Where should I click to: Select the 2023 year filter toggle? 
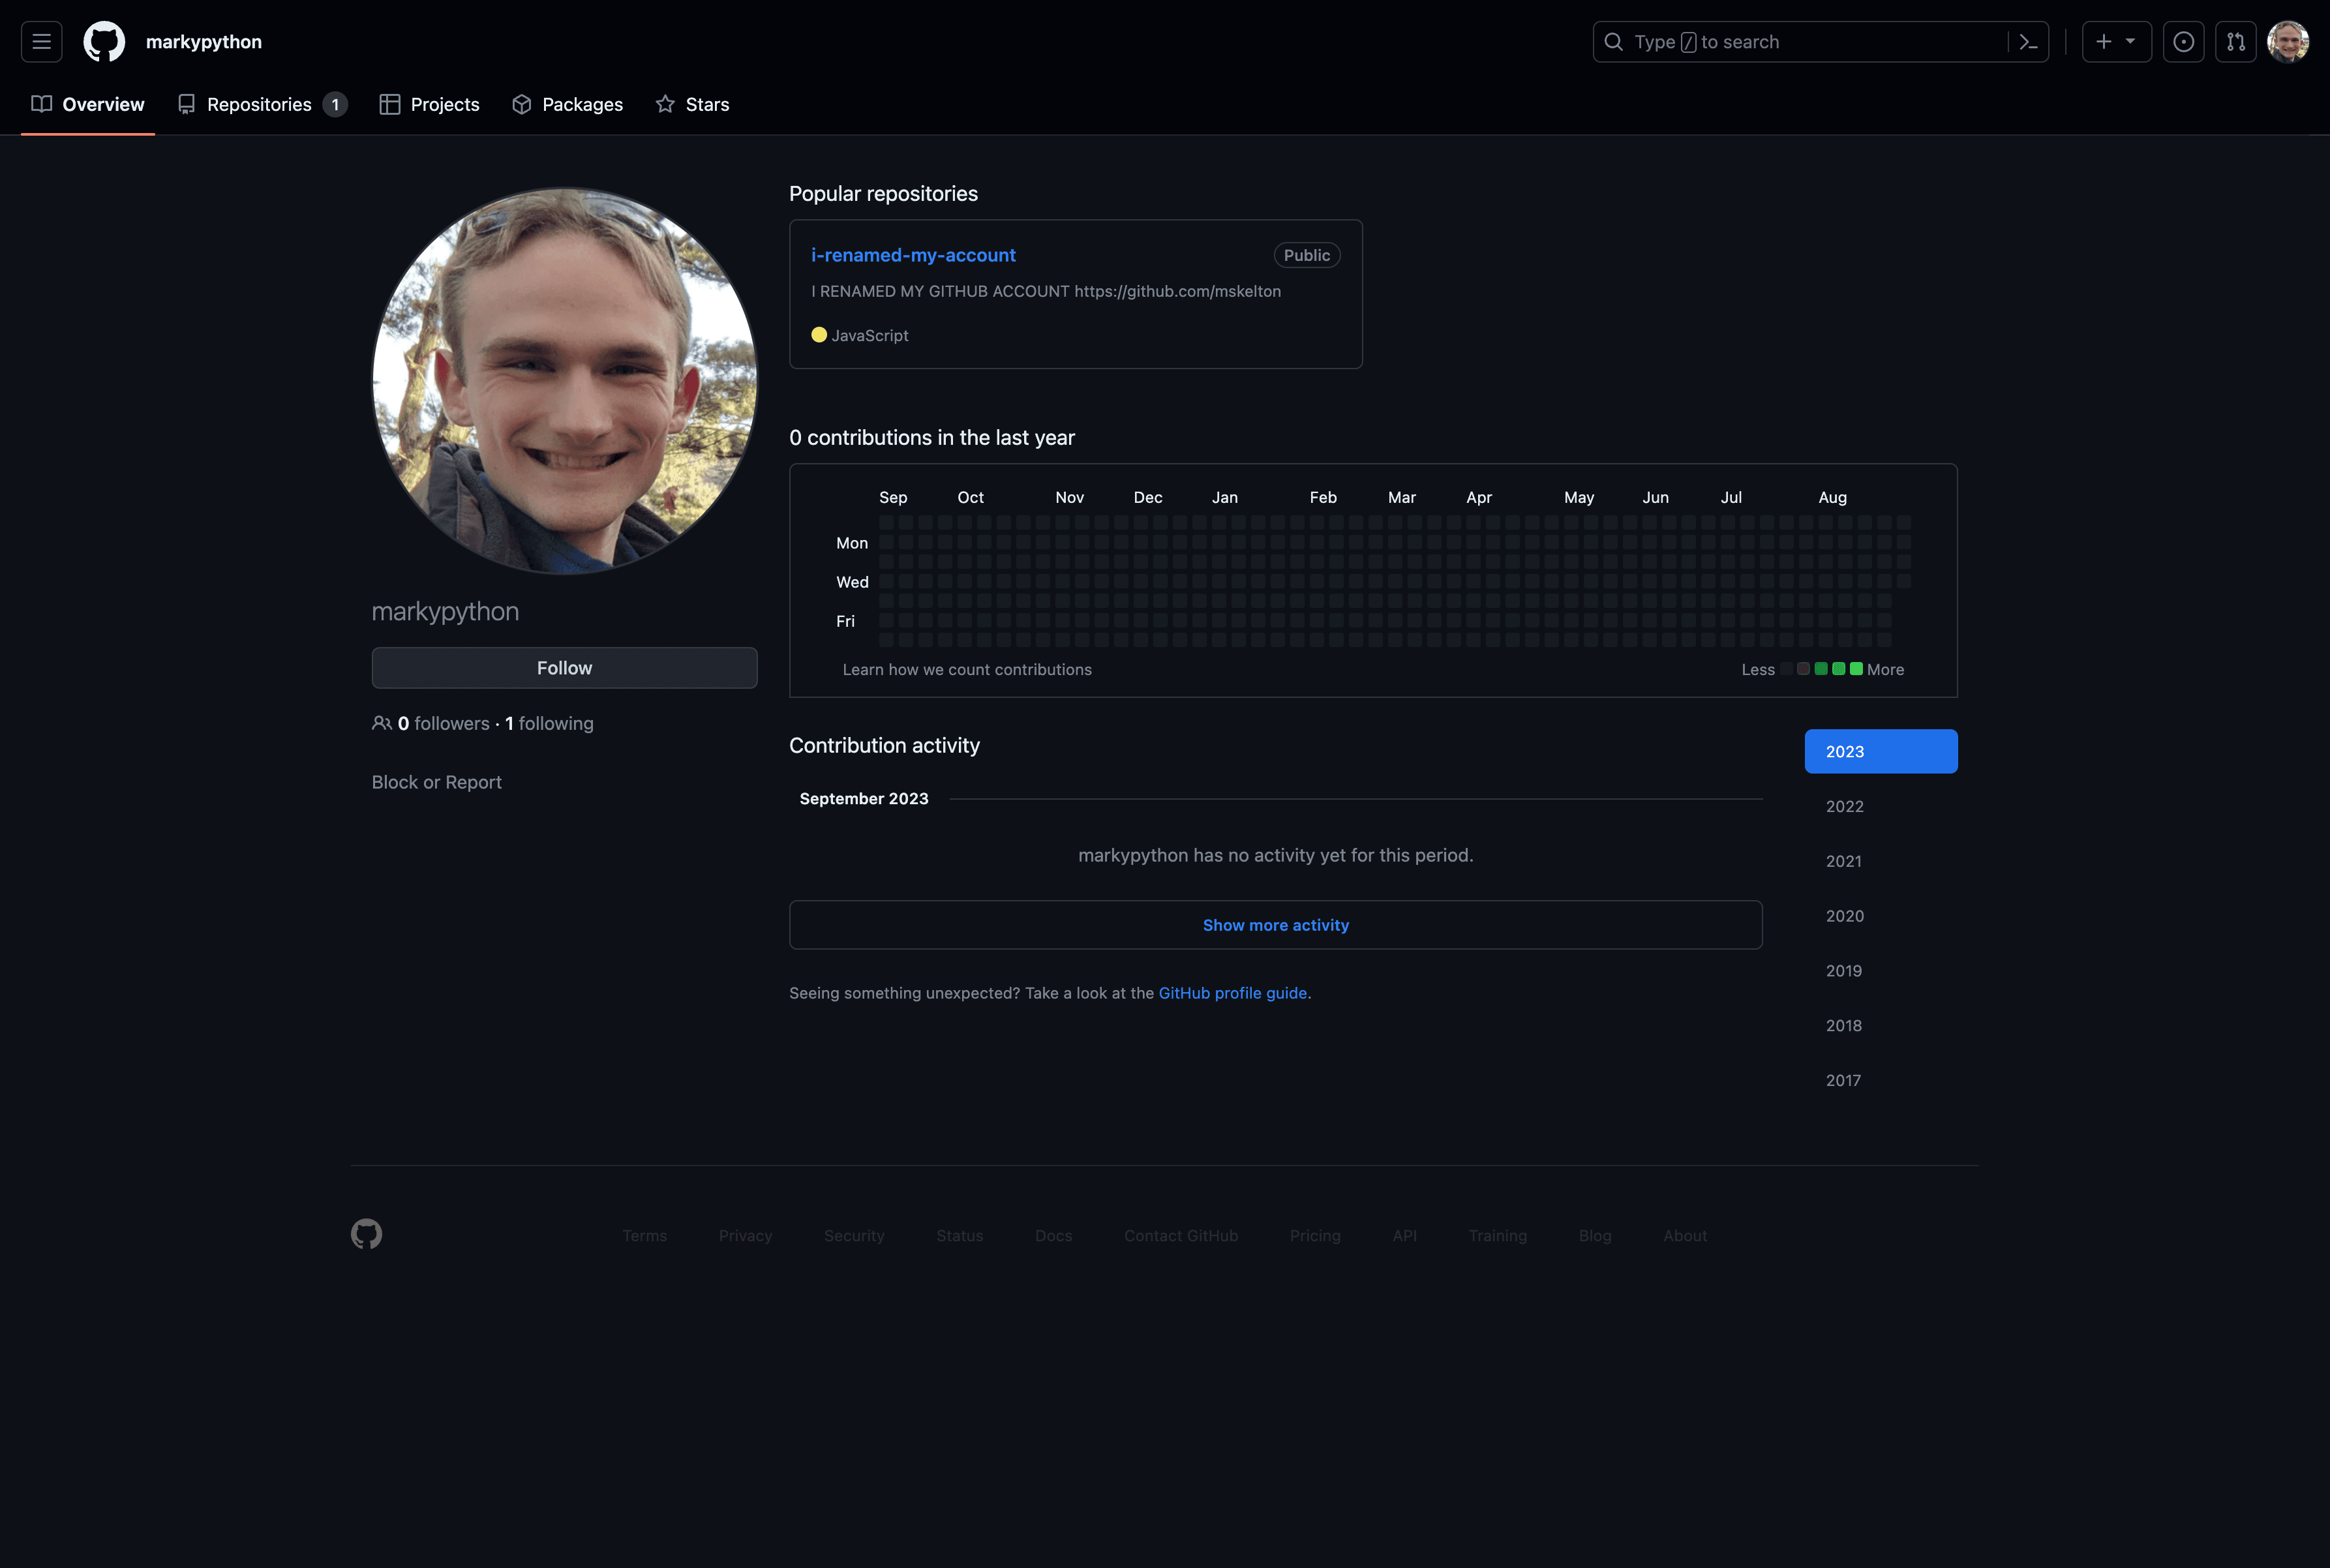coord(1881,751)
